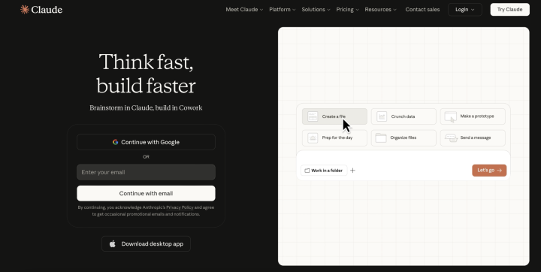Click the Claude starburst logo icon
The height and width of the screenshot is (272, 541).
click(25, 9)
